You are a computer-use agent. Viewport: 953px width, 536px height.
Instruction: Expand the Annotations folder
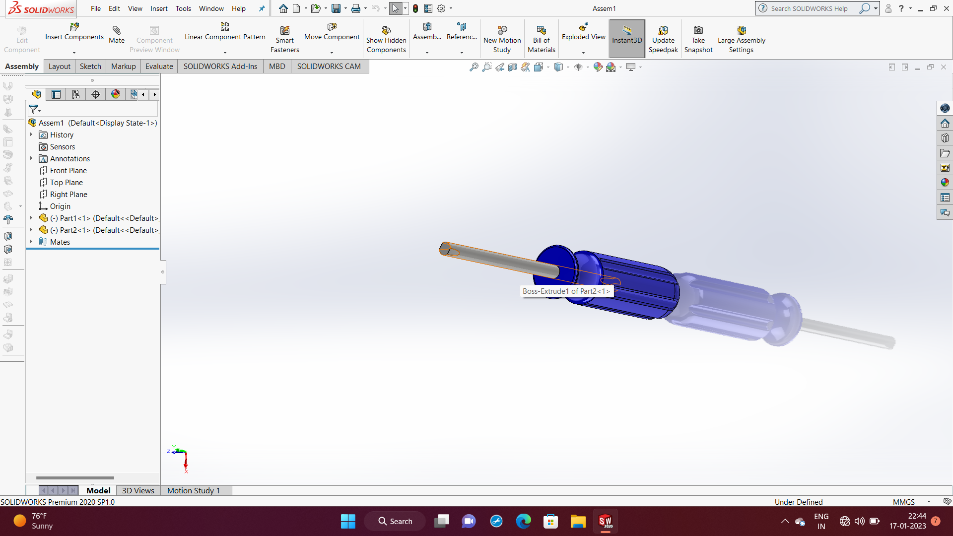31,158
